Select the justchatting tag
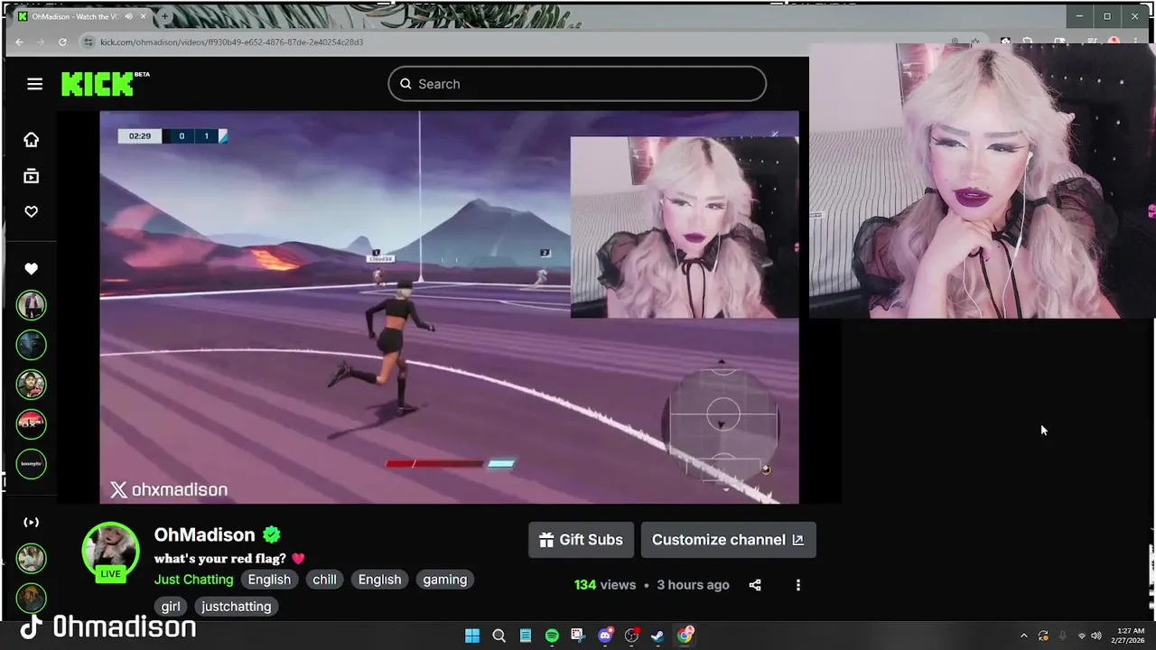Screen dimensions: 1156x650 [x=237, y=607]
